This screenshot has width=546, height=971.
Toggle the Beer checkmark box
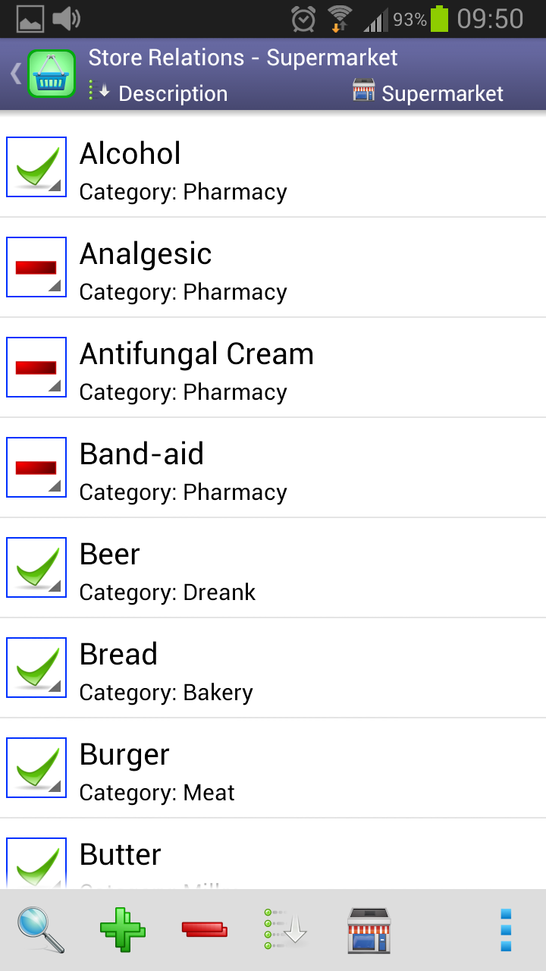pos(36,567)
